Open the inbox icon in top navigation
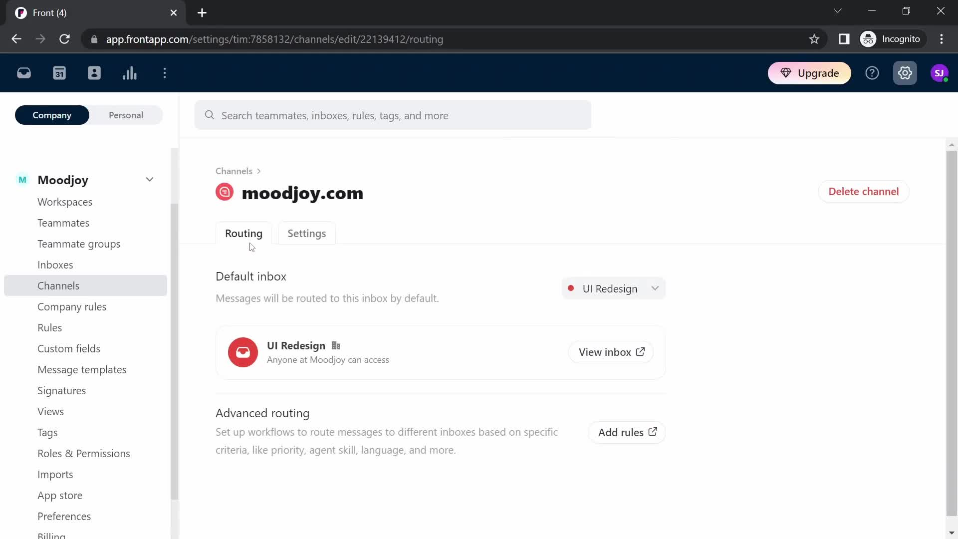The height and width of the screenshot is (539, 958). coord(24,73)
